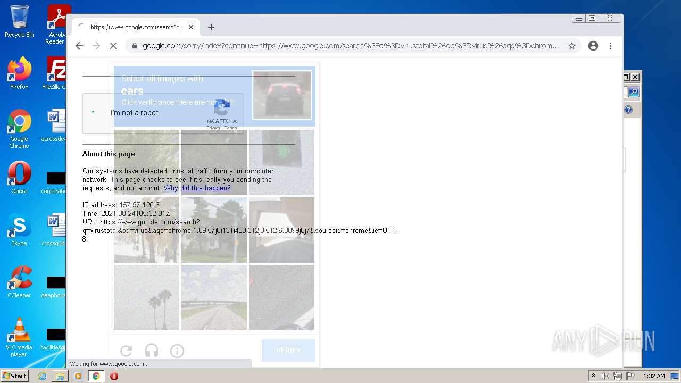Click the search magnifier in the background window

[x=634, y=92]
